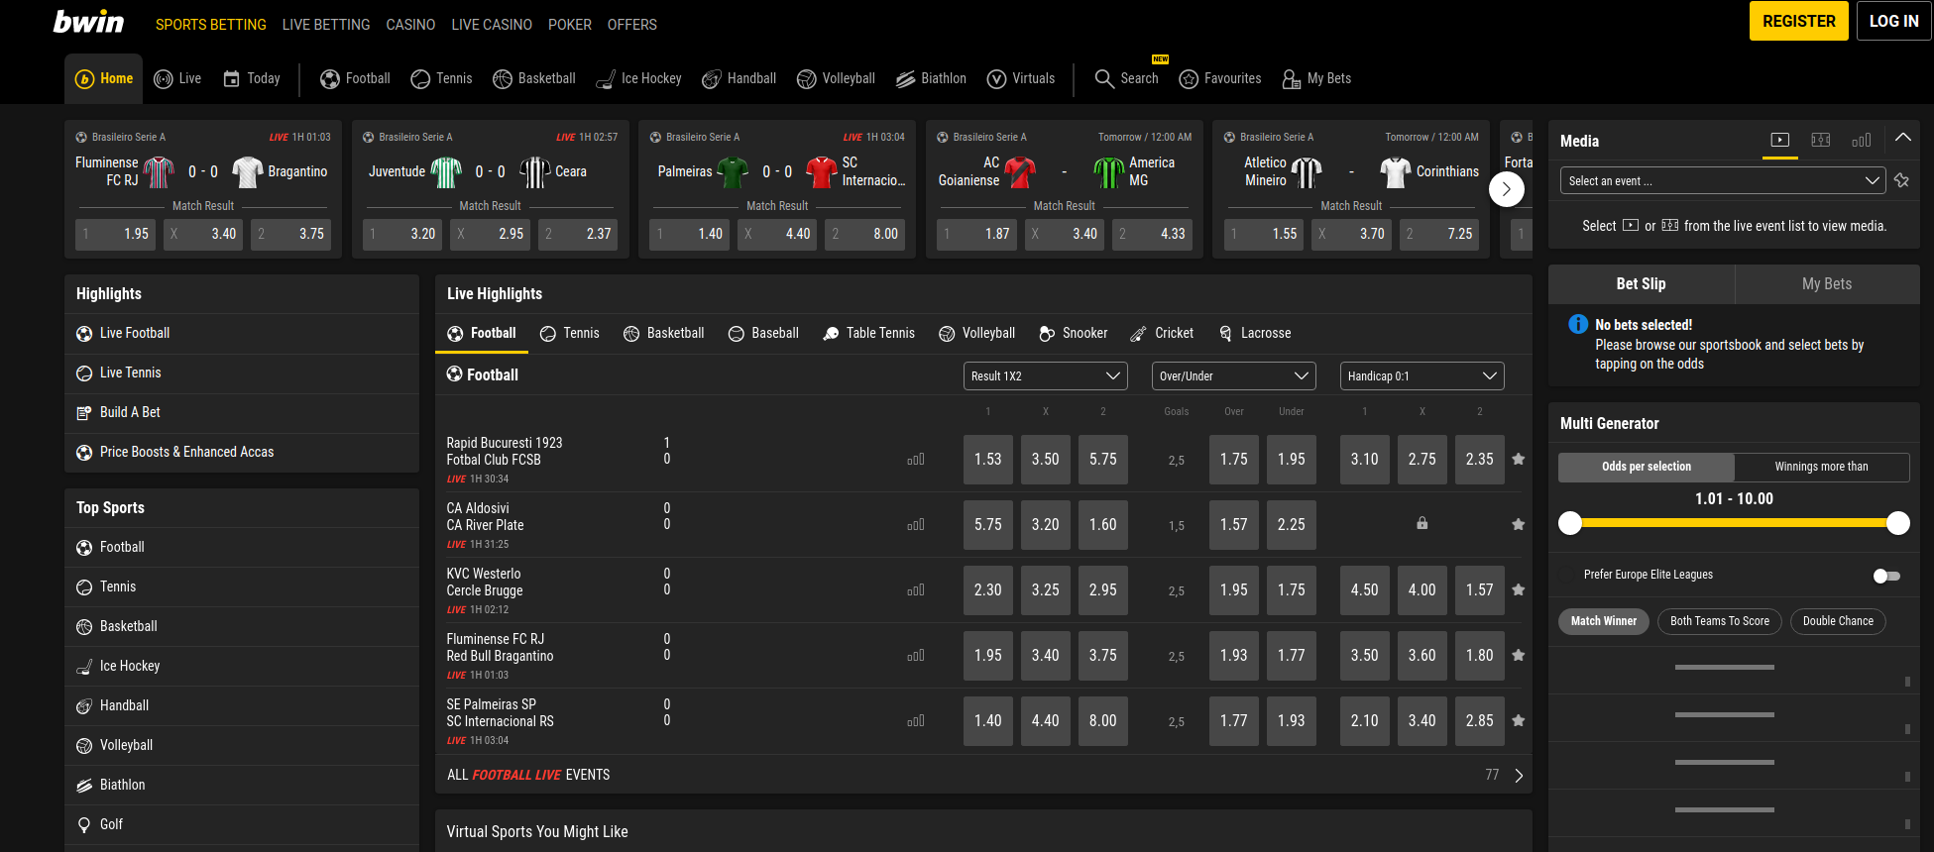Favourite the SE Palmeiras match star
The image size is (1934, 852).
point(1518,720)
